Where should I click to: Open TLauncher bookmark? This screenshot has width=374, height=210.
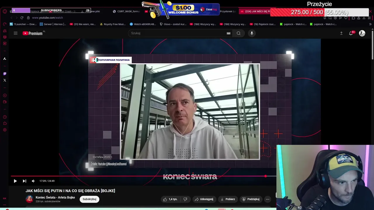(23, 24)
